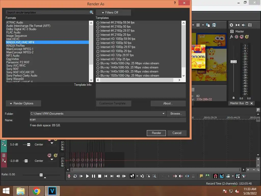261x196 pixels.
Task: Maximize the Master Bus panel
Action: 247,103
